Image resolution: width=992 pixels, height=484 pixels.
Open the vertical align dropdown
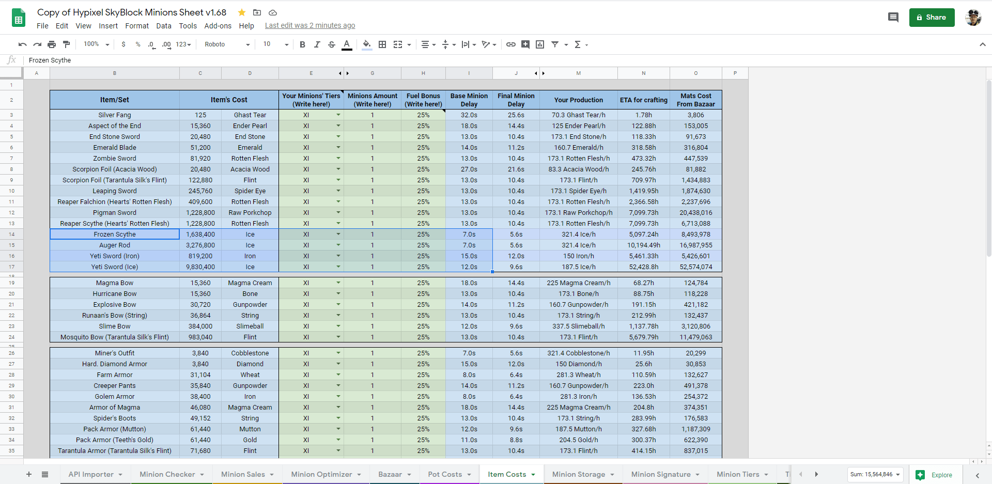pyautogui.click(x=448, y=44)
